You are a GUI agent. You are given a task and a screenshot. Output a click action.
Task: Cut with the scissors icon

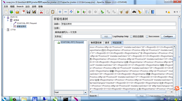41,12
